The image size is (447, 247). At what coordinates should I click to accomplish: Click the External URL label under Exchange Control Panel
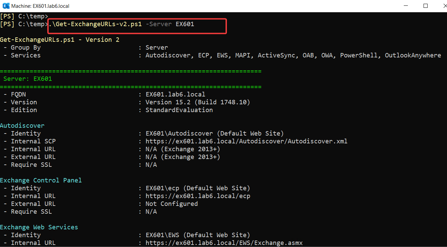click(33, 204)
